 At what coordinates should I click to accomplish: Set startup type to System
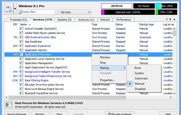[144, 73]
